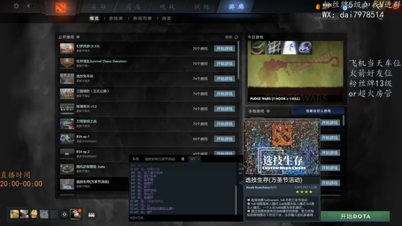Click the white flower skill icon on the banner

pos(289,48)
